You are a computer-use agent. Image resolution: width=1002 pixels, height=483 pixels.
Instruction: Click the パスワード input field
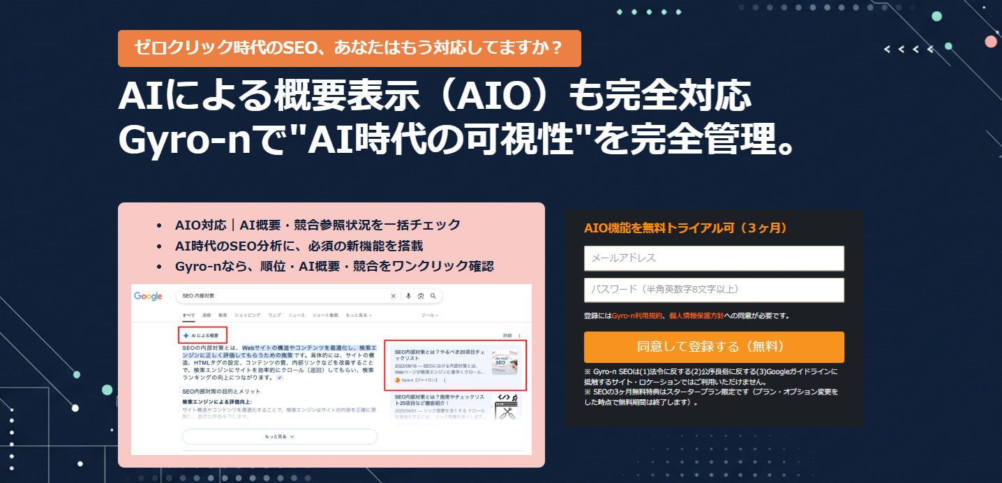point(714,290)
